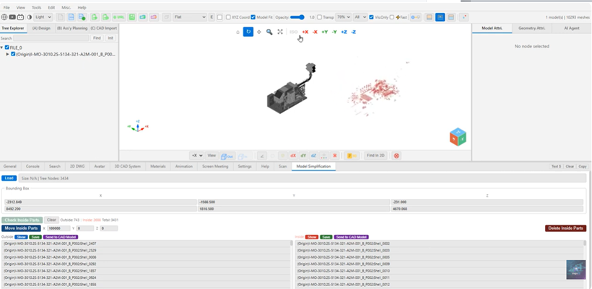Open the Materials bottom tab
The height and width of the screenshot is (289, 592).
click(158, 166)
